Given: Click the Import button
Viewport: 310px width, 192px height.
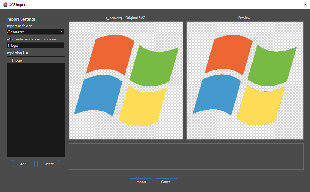Looking at the screenshot, I should (x=141, y=182).
